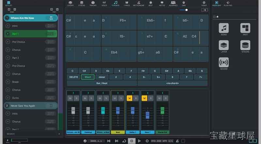The image size is (261, 144).
Task: Click the zoom slider above chord grid
Action: point(184,10)
